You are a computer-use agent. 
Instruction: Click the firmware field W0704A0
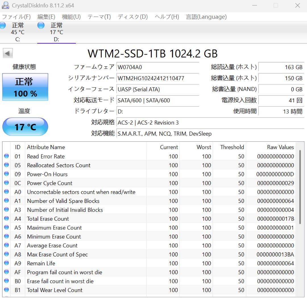158,67
